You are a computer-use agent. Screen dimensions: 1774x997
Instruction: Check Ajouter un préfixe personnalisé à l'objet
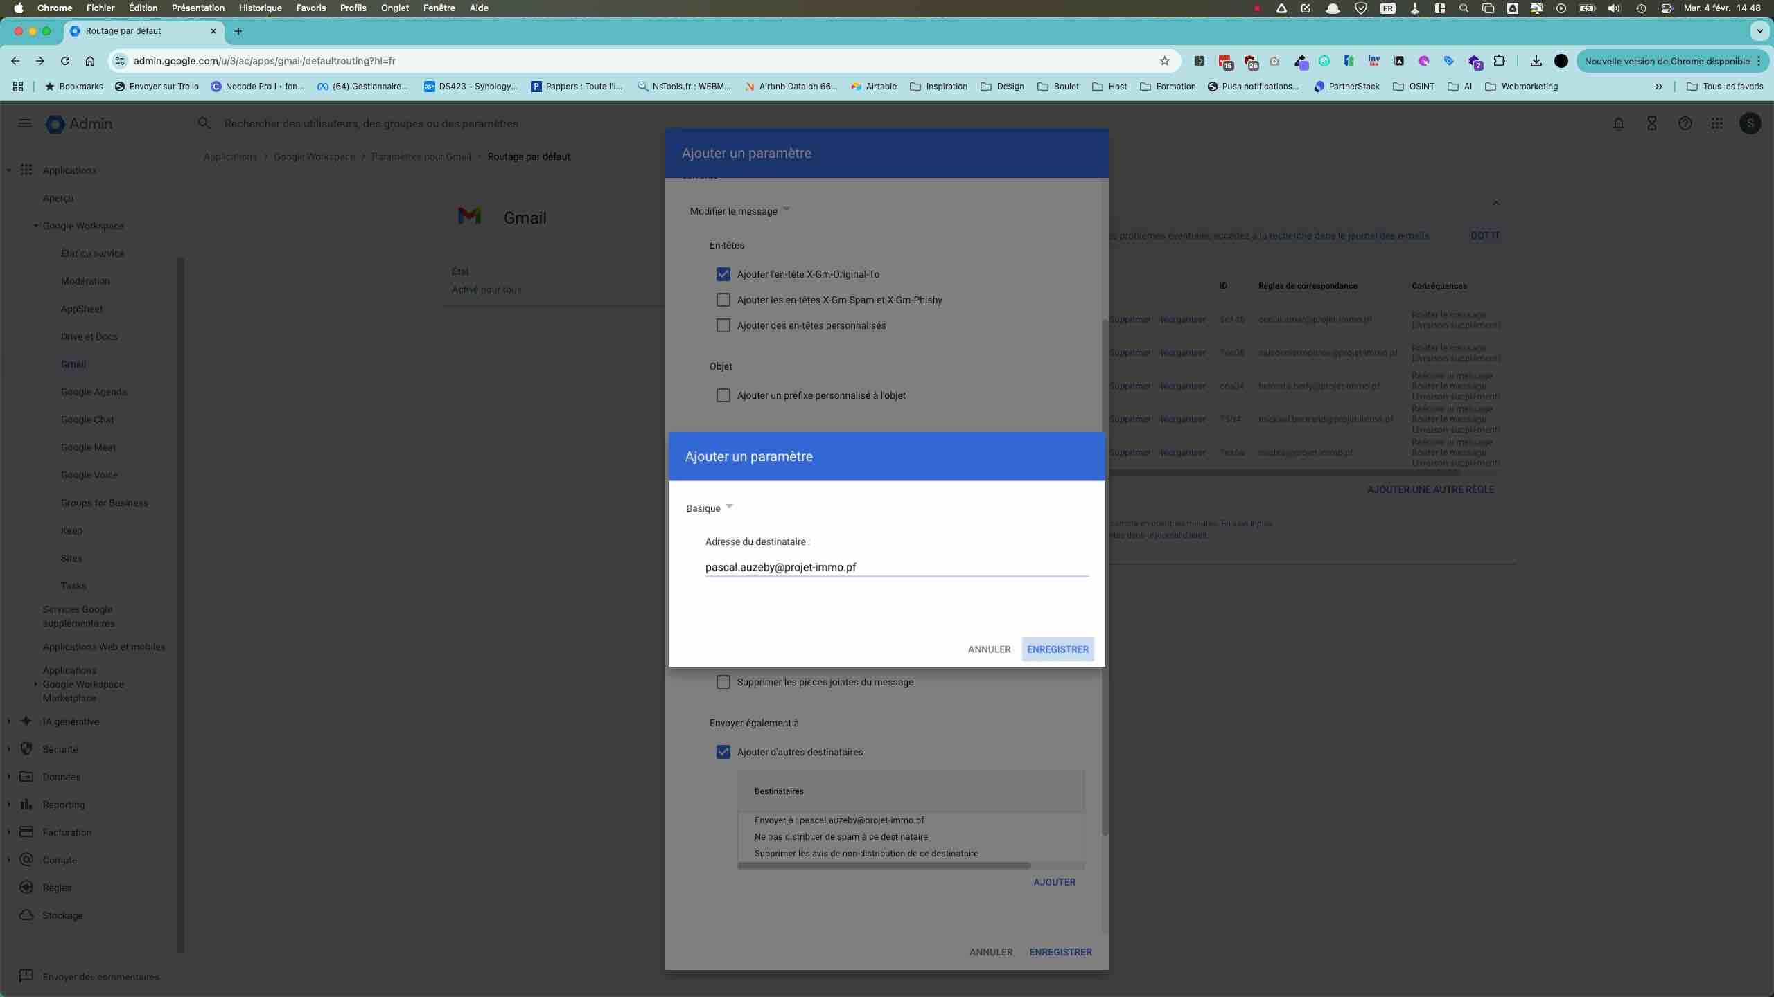[723, 395]
